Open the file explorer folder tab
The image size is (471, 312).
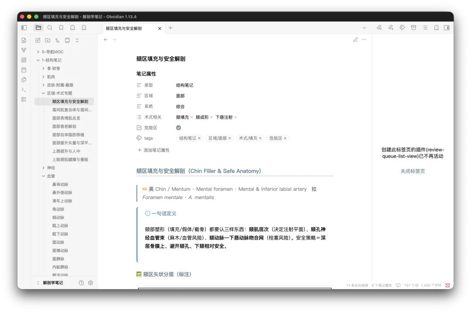click(x=38, y=27)
